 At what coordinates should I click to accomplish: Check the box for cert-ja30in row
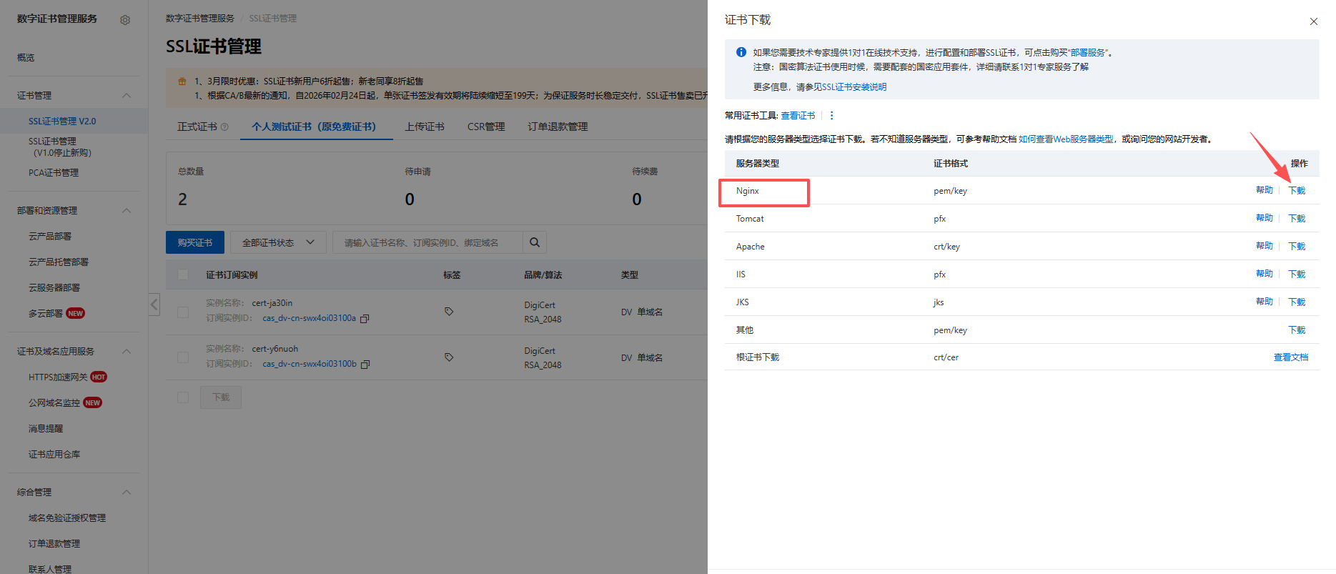(x=183, y=312)
